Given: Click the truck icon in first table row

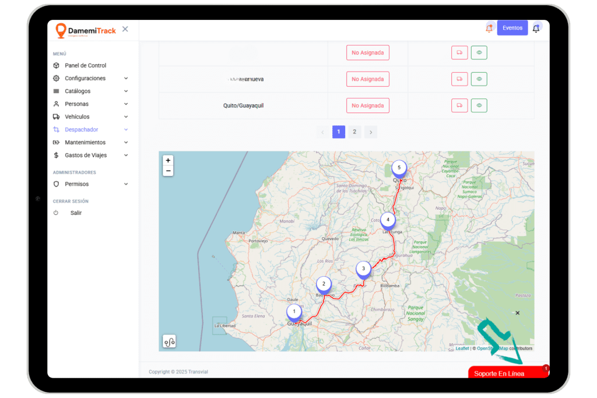Looking at the screenshot, I should point(459,52).
